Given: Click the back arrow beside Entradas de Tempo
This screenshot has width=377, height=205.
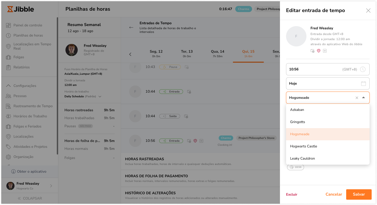Looking at the screenshot, I should point(131,27).
